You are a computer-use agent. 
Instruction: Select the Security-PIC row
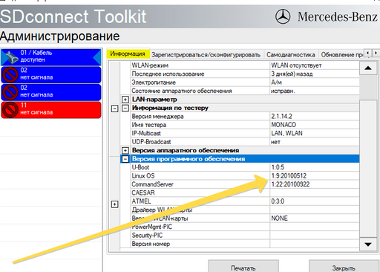pyautogui.click(x=245, y=236)
